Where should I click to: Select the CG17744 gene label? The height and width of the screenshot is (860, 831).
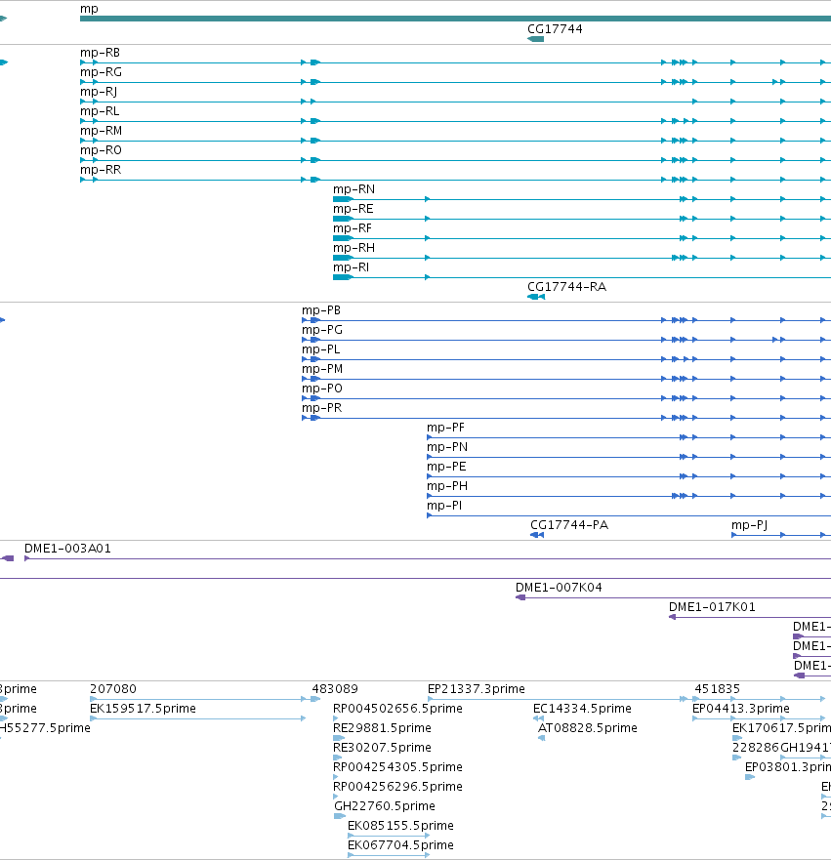tap(555, 29)
